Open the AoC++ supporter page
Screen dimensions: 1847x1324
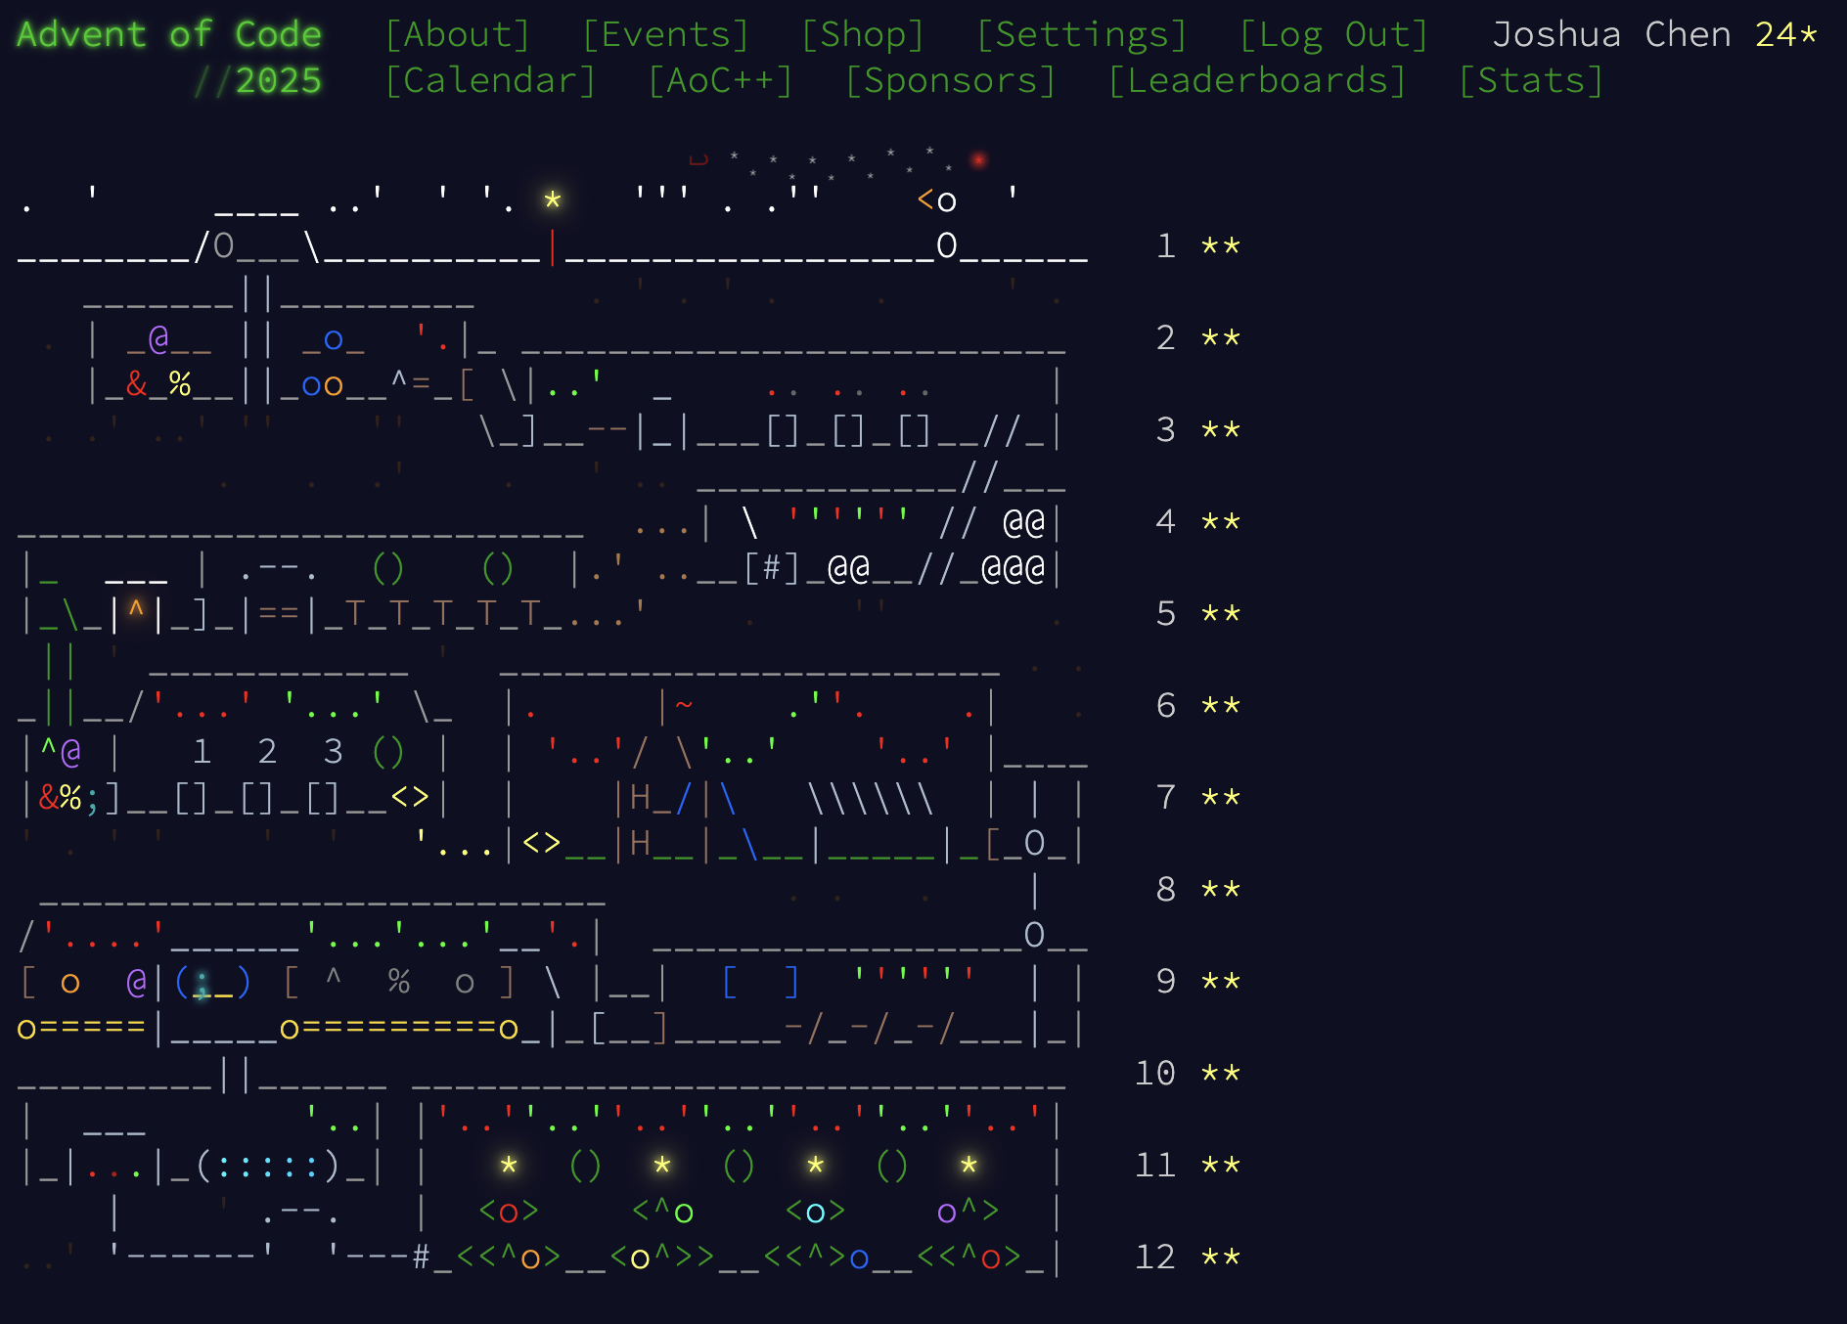(x=720, y=81)
